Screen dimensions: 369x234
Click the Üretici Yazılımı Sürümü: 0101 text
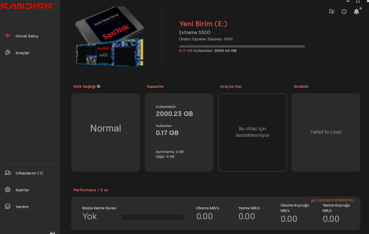[x=206, y=39]
